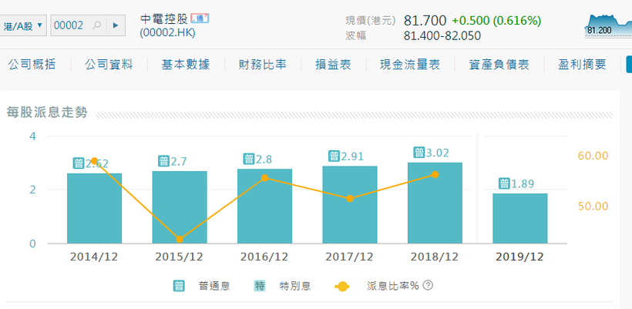Open the 現金流量表 tab
The image size is (632, 309).
point(410,65)
